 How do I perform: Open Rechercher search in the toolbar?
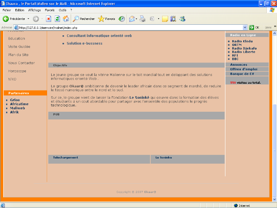84,19
